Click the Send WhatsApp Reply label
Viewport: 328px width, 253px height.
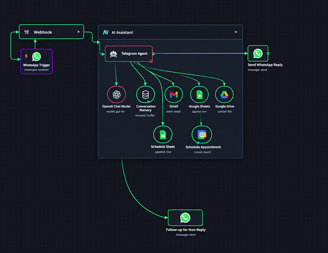[265, 65]
